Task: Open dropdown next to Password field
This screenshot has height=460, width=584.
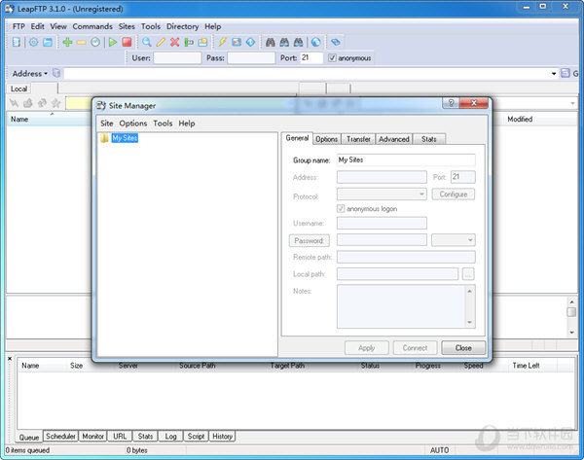Action: pyautogui.click(x=470, y=239)
